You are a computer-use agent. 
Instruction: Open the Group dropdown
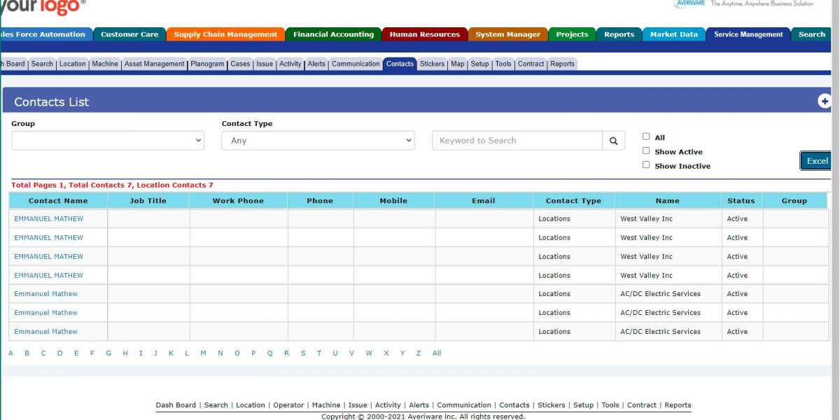[108, 141]
